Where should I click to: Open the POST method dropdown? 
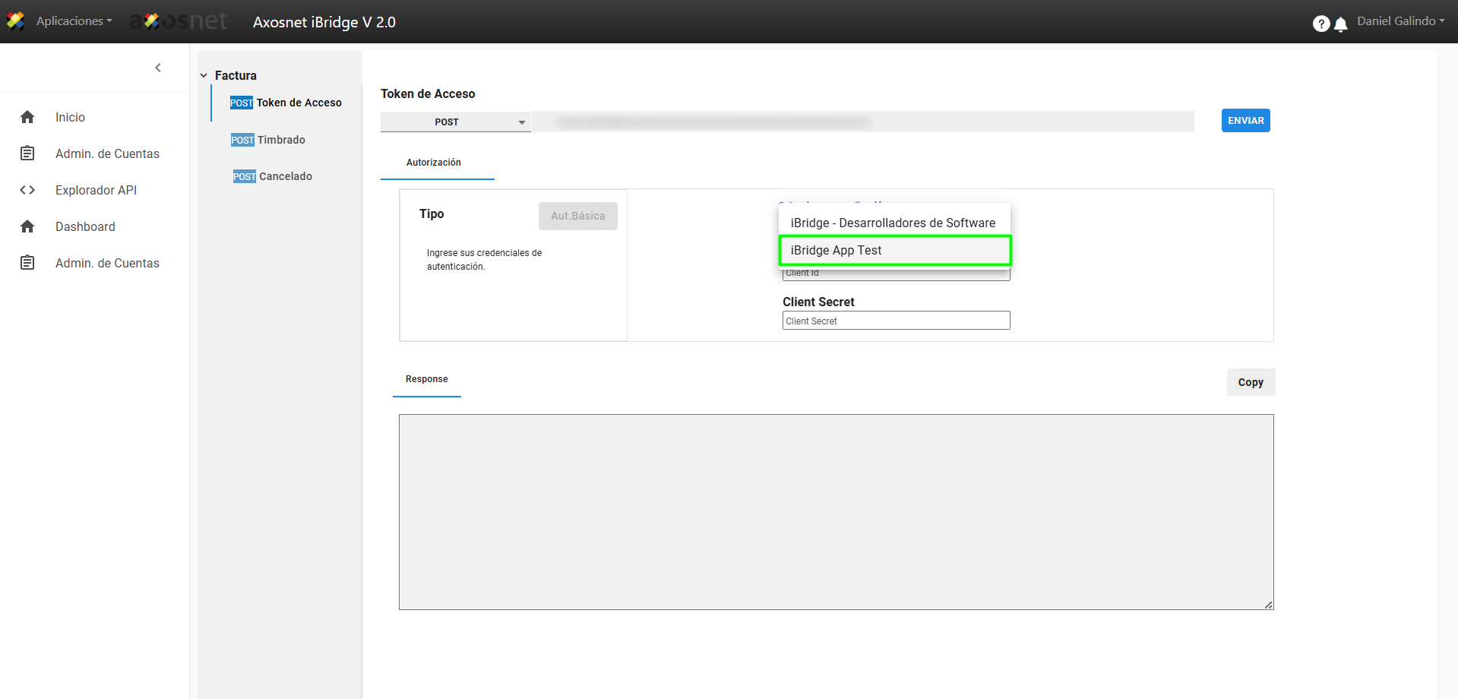point(454,122)
